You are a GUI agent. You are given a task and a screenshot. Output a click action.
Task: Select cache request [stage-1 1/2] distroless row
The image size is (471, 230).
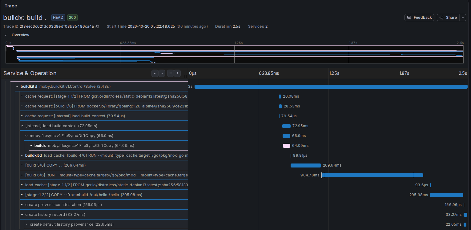[x=104, y=96]
